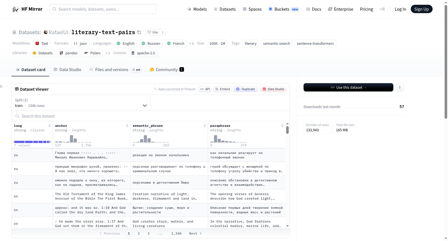This screenshot has height=241, width=448.
Task: Click the table scroll down arrow
Action: pos(287,226)
